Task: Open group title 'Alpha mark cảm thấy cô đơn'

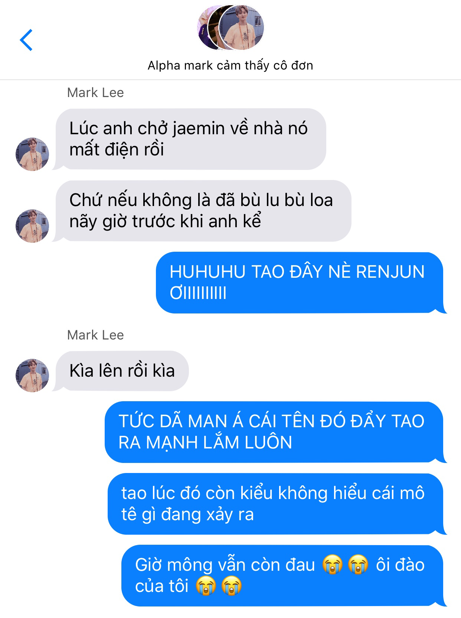Action: click(x=230, y=65)
